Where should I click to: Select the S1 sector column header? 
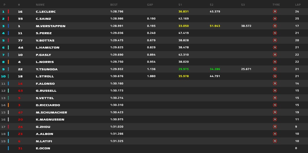(180, 5)
